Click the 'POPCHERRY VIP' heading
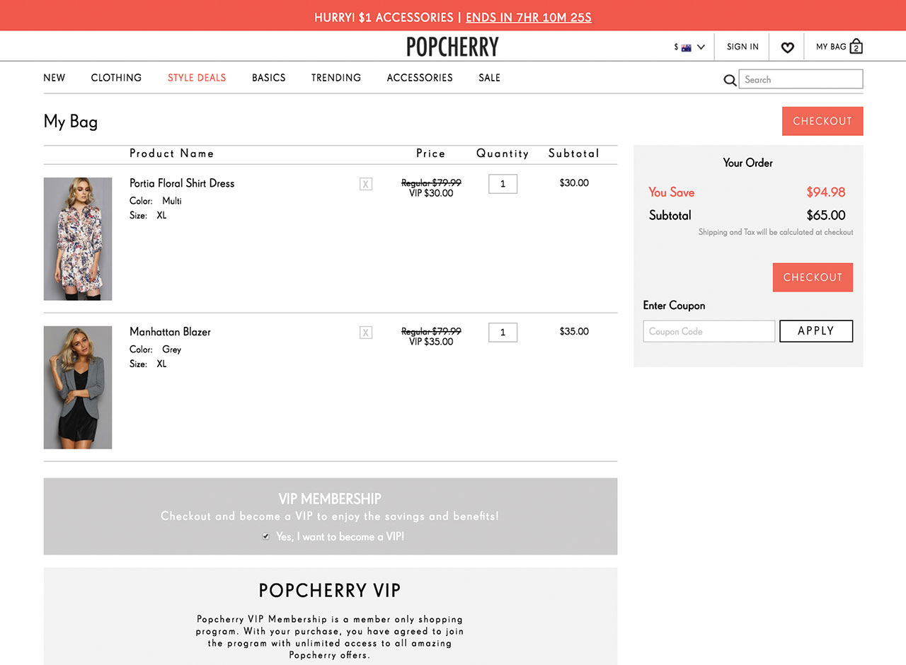 coord(330,590)
